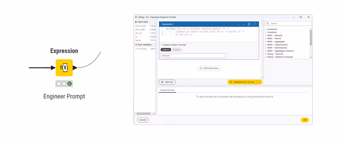Click the function list vertical scrollbar

coord(311,38)
